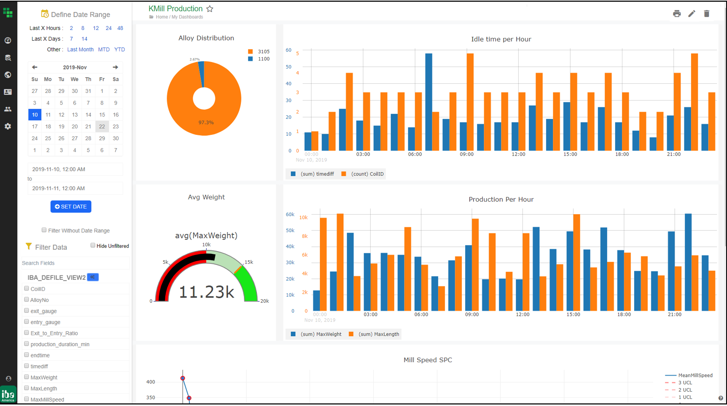Go back to the previous calendar month
This screenshot has height=406, width=727.
34,67
